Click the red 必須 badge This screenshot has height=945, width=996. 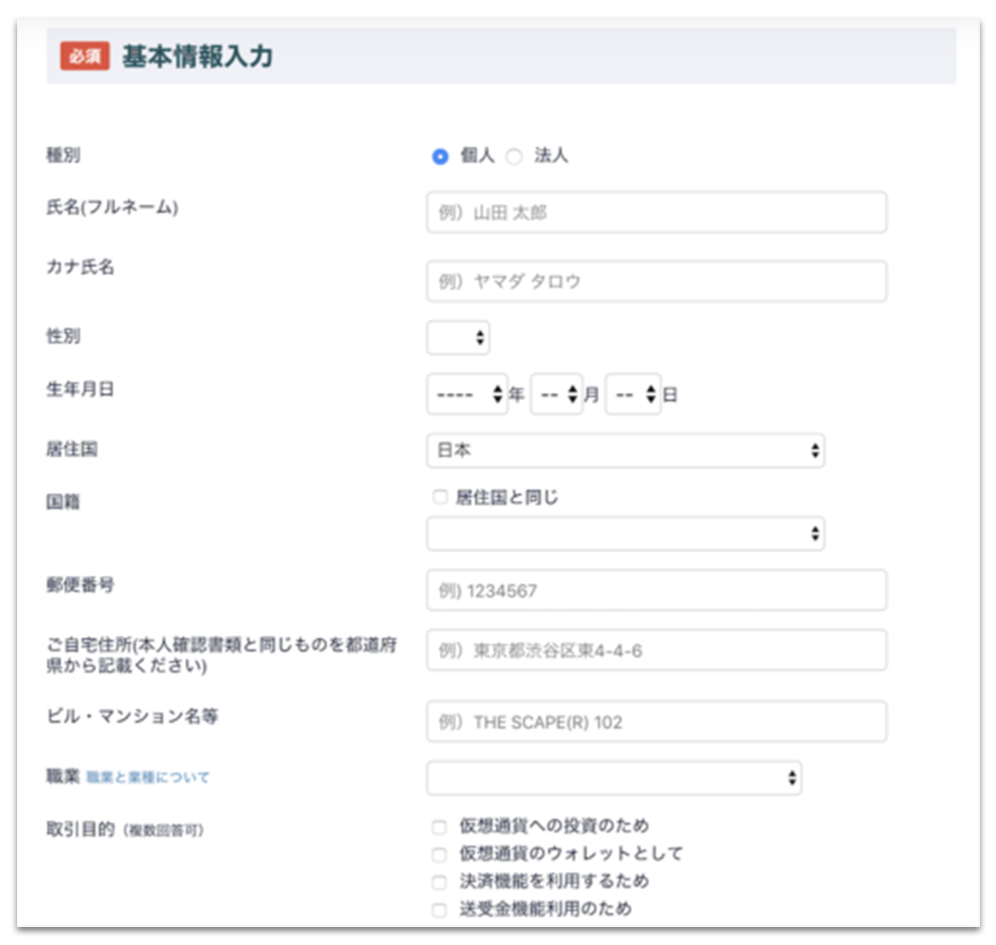85,58
